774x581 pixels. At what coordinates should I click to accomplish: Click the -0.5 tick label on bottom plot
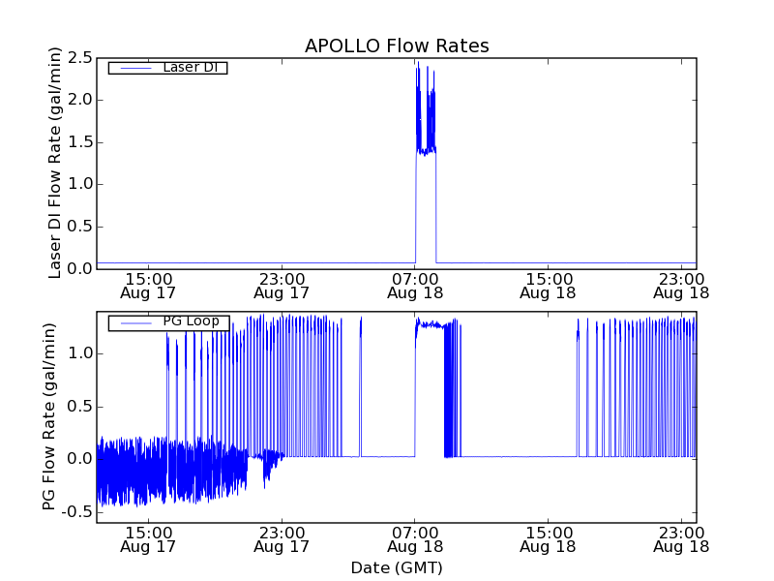[77, 512]
